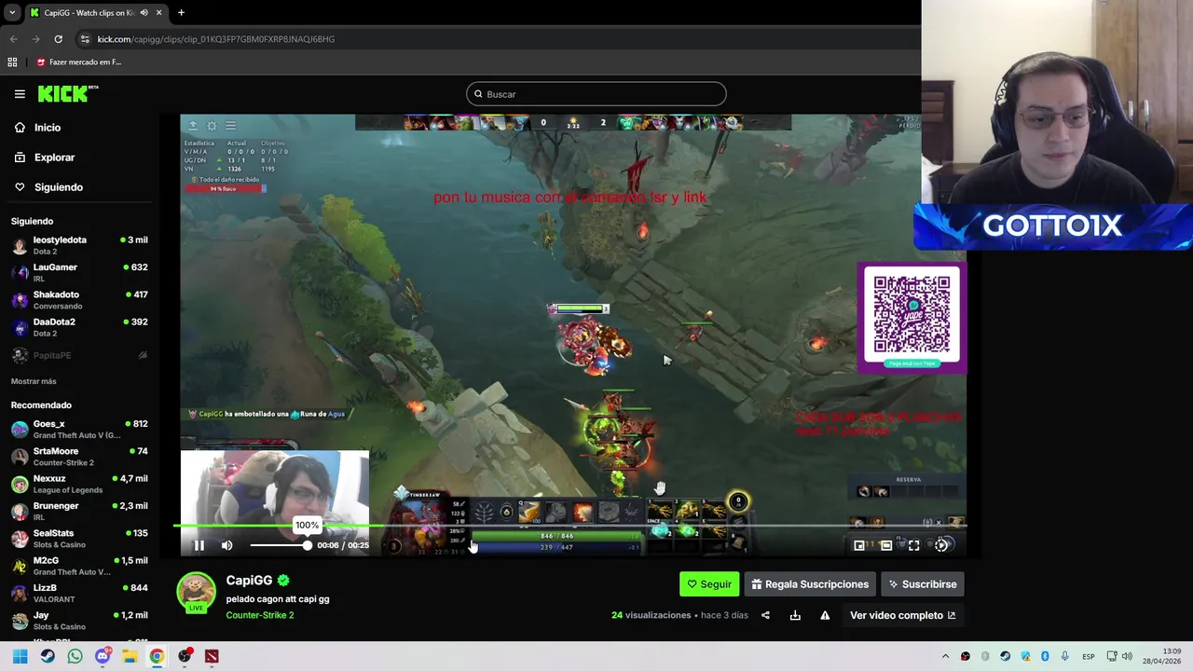Open Steam from the taskbar
1193x671 pixels.
pos(48,656)
